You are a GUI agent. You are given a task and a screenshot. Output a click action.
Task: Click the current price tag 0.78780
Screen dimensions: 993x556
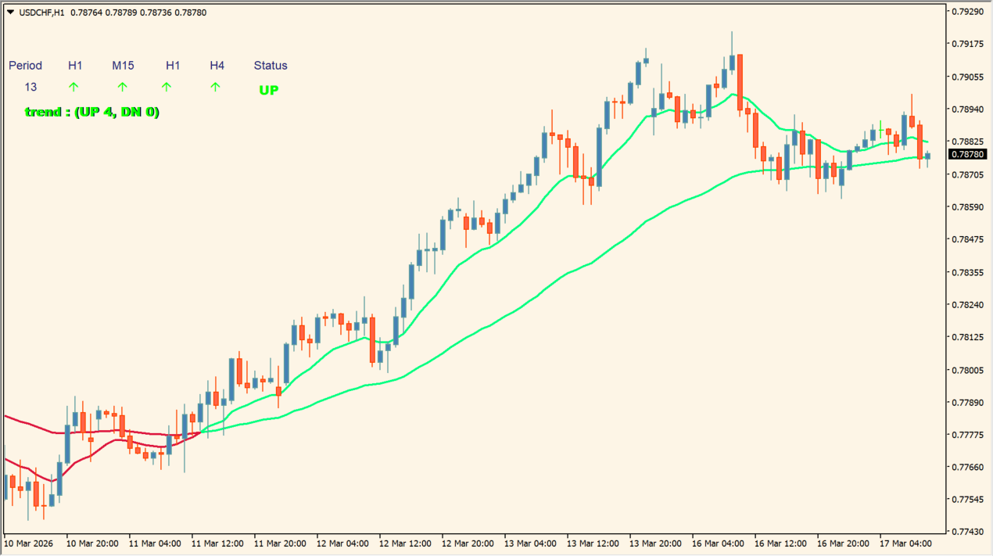[x=968, y=155]
